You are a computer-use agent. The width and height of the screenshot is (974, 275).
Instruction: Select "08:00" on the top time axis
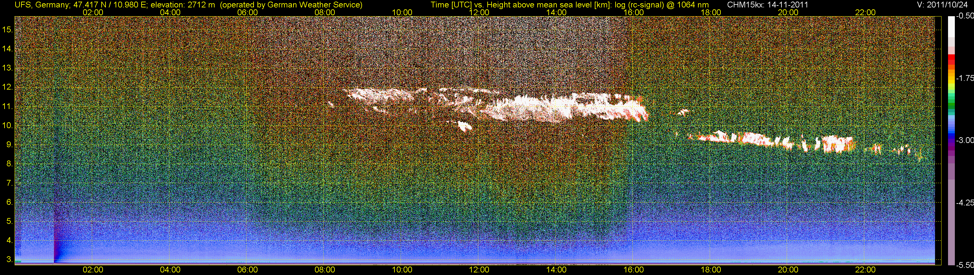(x=325, y=12)
